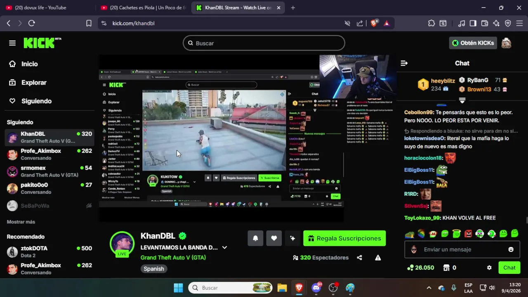Viewport: 528px width, 297px height.
Task: Click Obtén KICKs button
Action: click(472, 43)
